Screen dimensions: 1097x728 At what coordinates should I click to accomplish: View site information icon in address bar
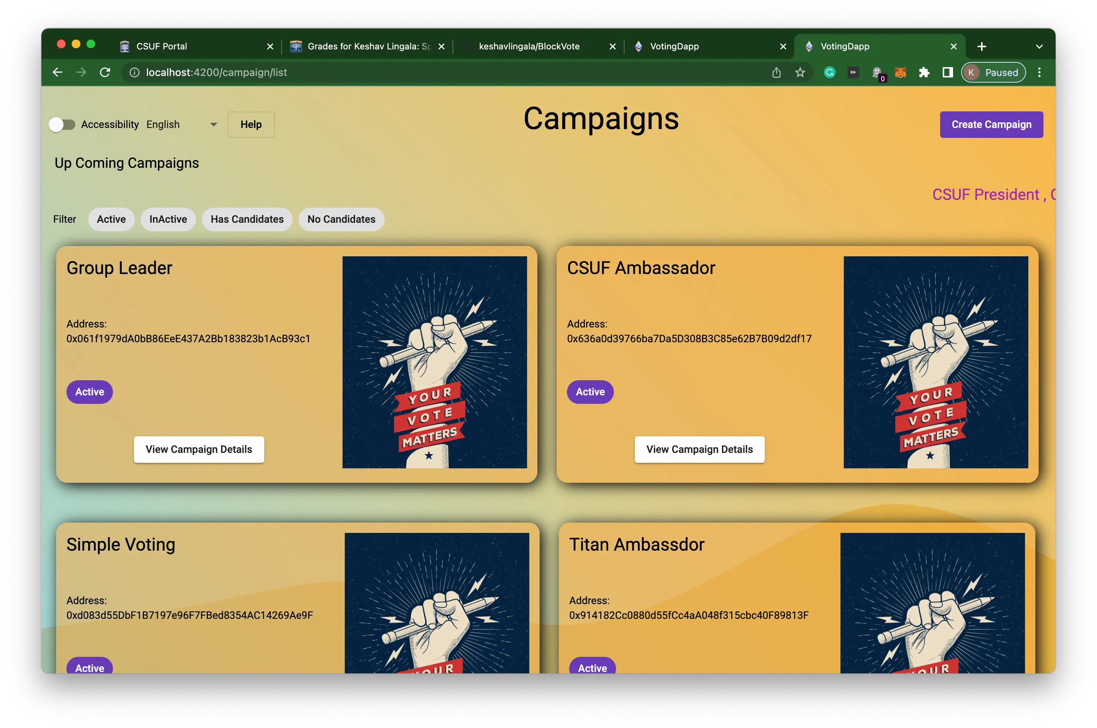pos(134,72)
